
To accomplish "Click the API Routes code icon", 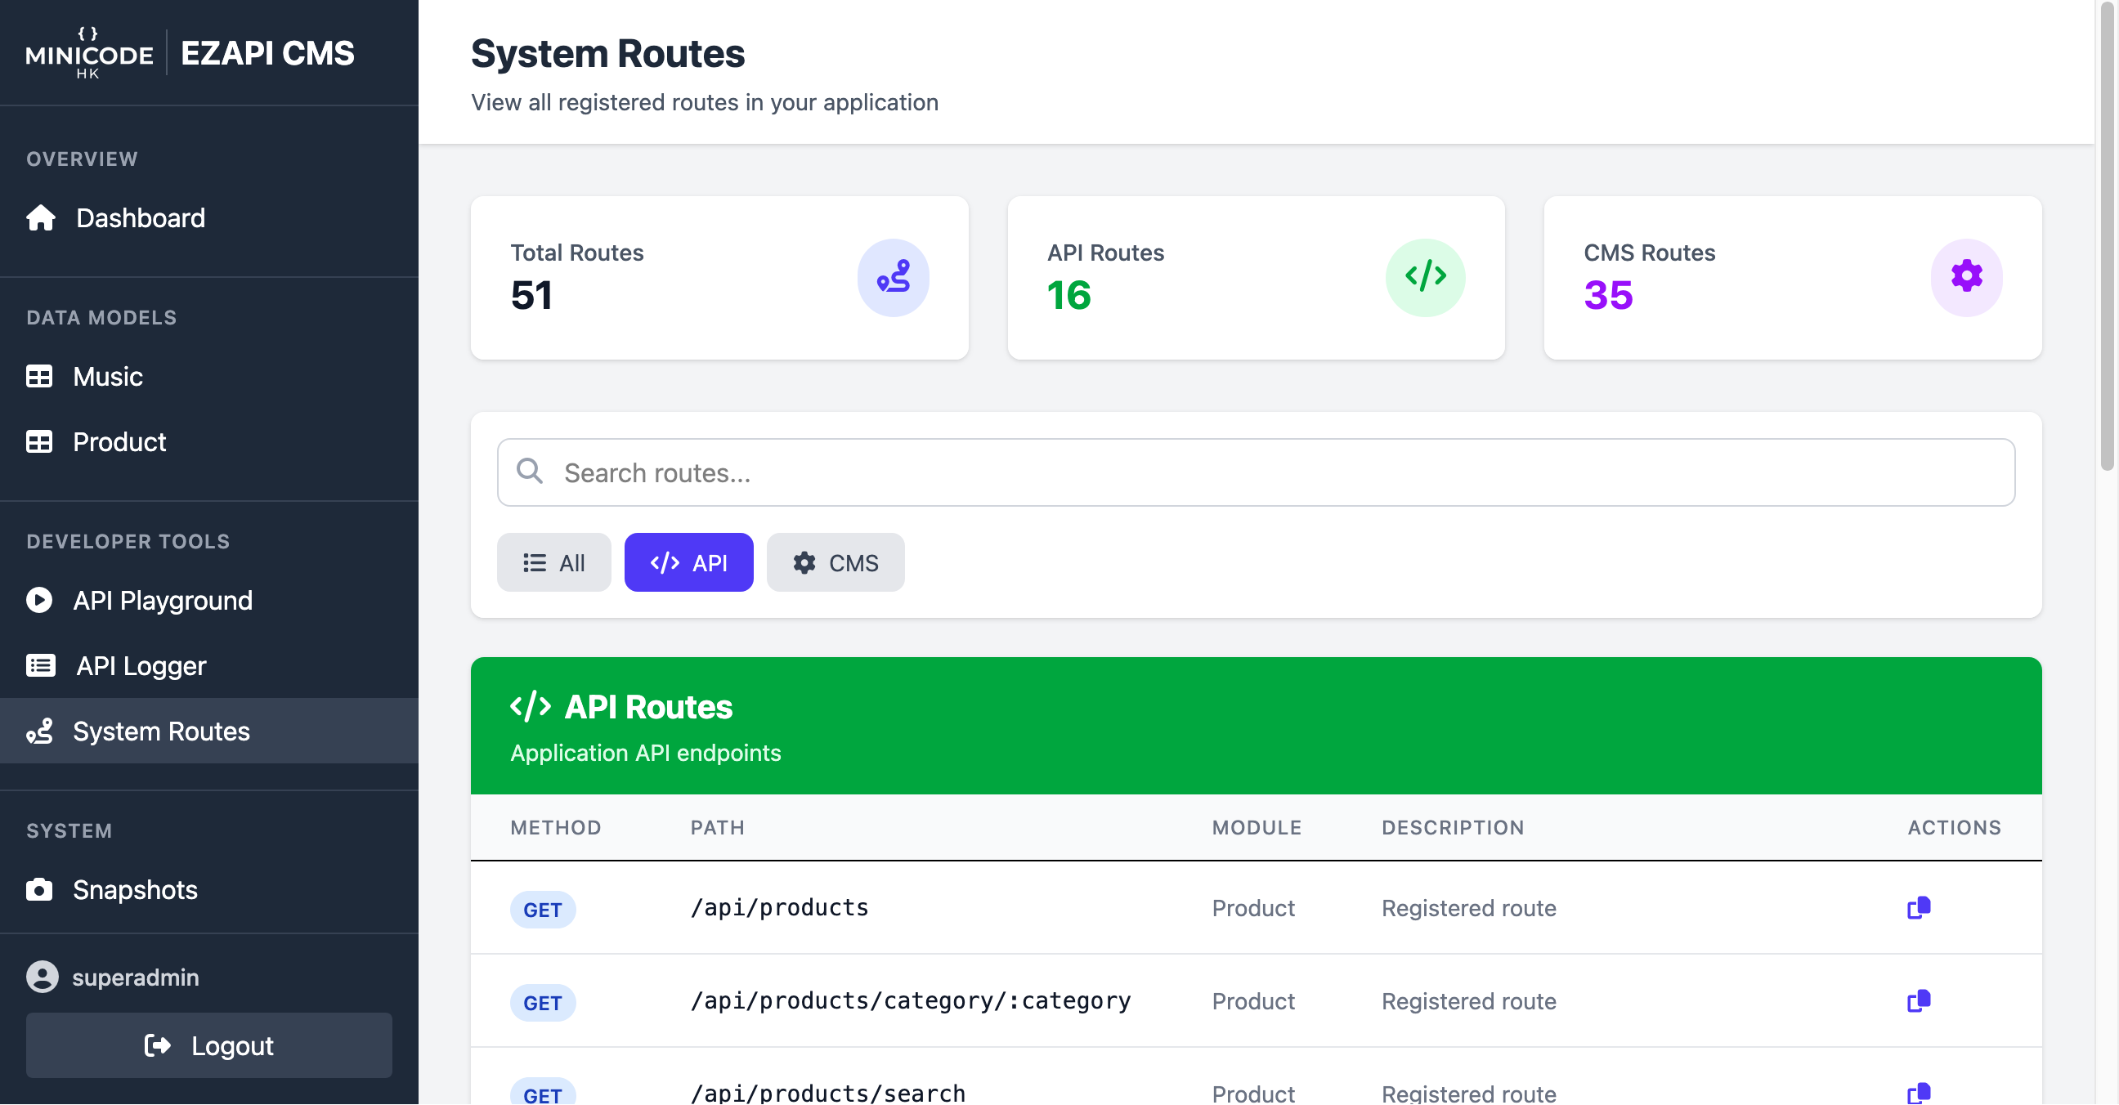I will coord(1425,277).
